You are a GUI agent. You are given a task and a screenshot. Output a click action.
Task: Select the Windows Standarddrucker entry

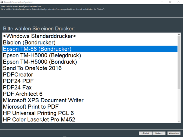(39, 36)
